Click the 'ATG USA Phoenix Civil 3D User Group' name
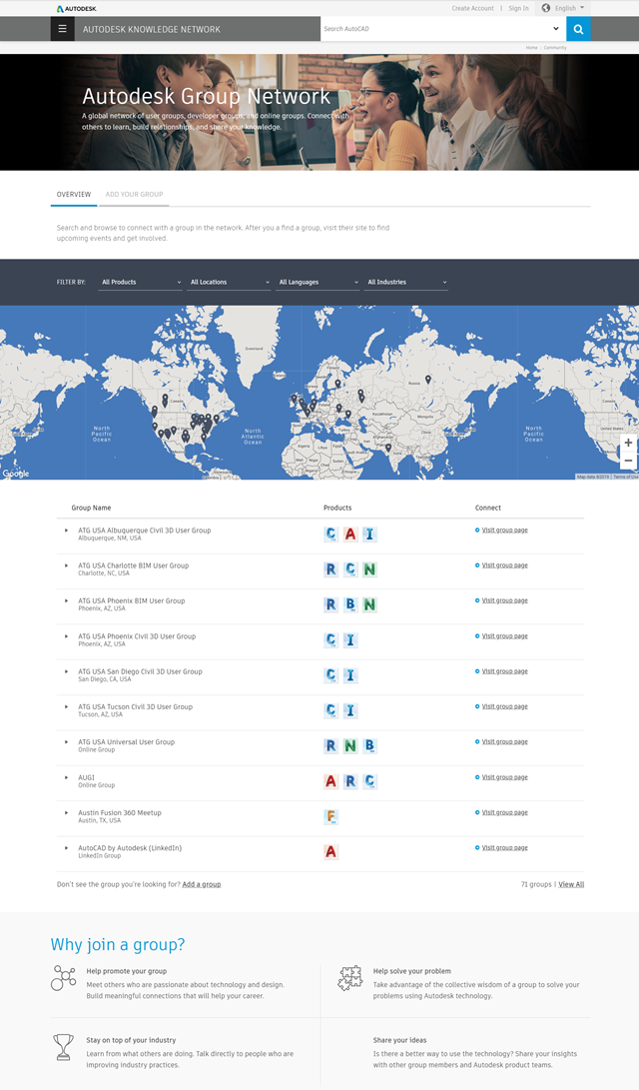Image resolution: width=639 pixels, height=1090 pixels. [x=137, y=636]
